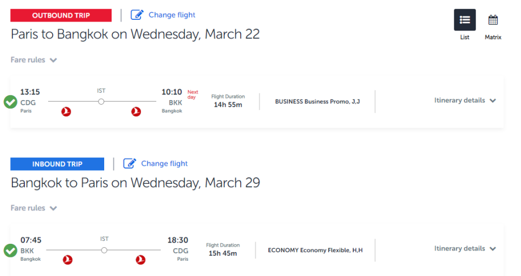The height and width of the screenshot is (276, 521).
Task: Expand inbound Fare rules
Action: [x=34, y=208]
